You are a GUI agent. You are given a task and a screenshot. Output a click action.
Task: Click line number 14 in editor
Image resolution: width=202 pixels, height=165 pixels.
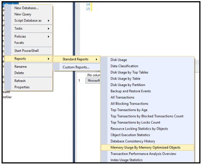pos(88,4)
